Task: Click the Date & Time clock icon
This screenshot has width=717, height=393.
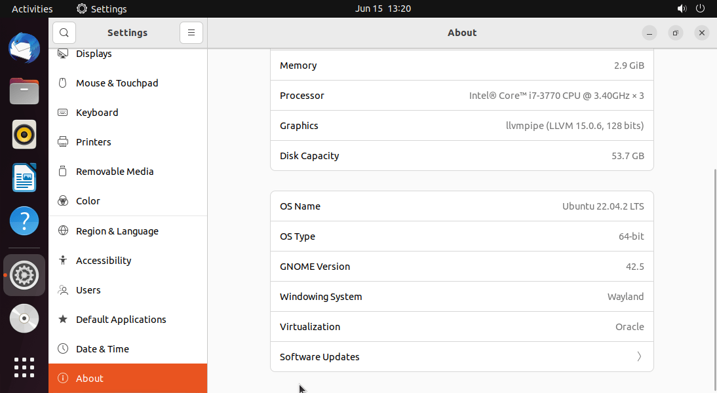Action: coord(63,348)
